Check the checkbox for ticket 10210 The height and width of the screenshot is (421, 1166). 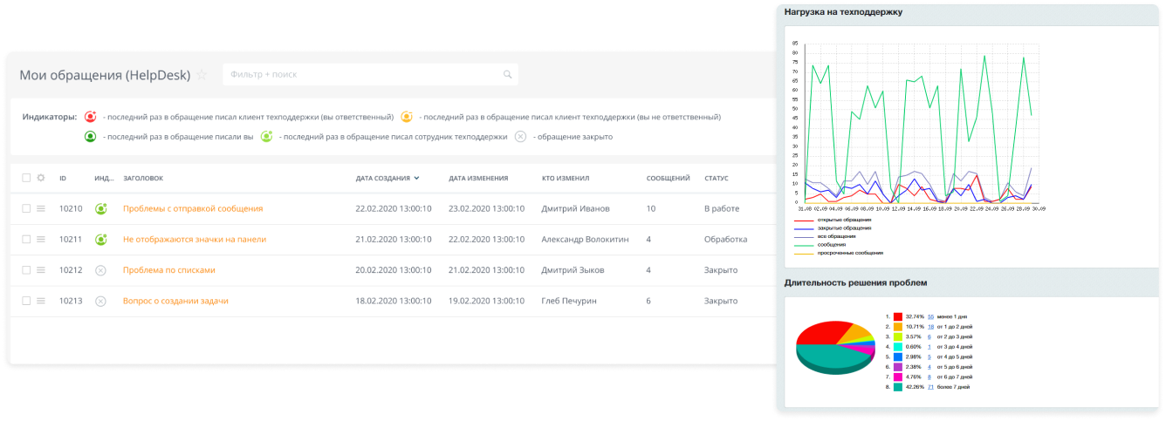(x=26, y=208)
